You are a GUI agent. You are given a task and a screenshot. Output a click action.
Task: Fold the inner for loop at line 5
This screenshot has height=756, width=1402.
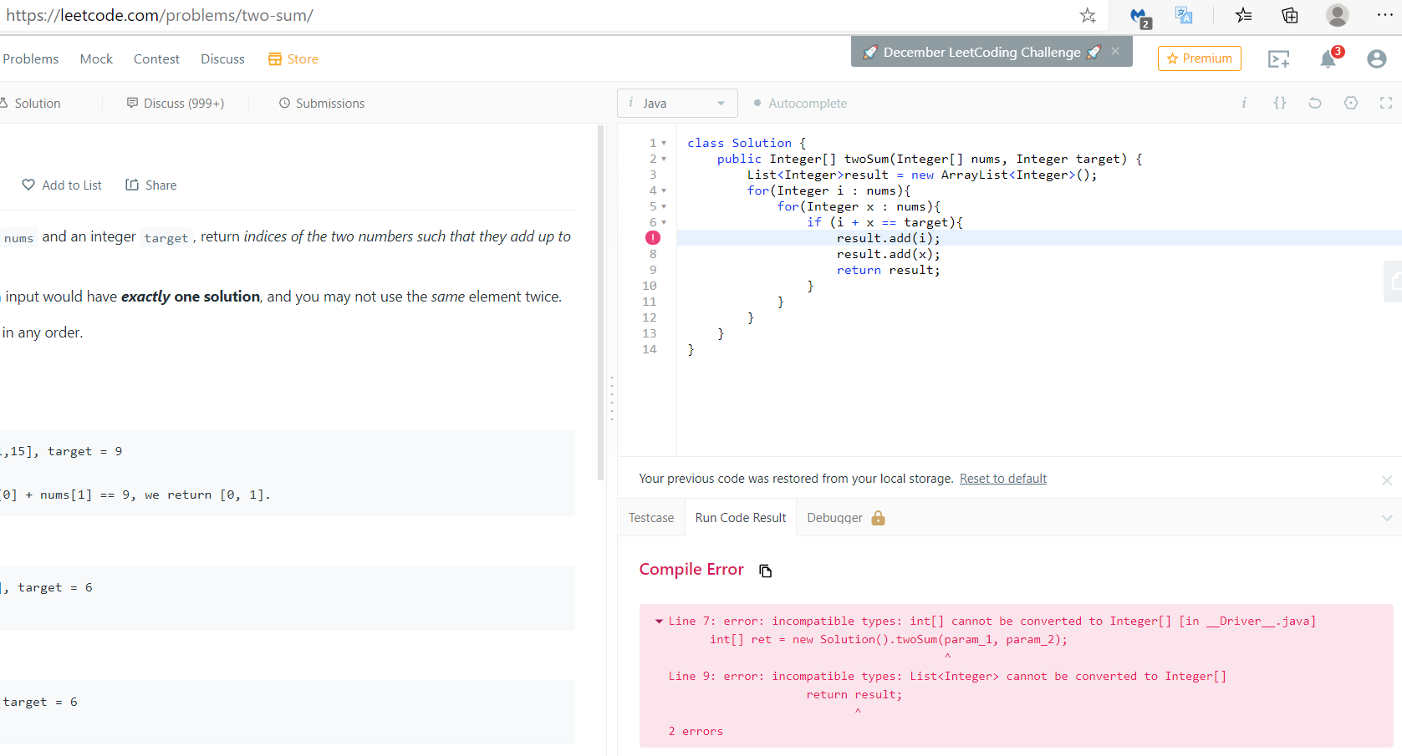coord(664,206)
